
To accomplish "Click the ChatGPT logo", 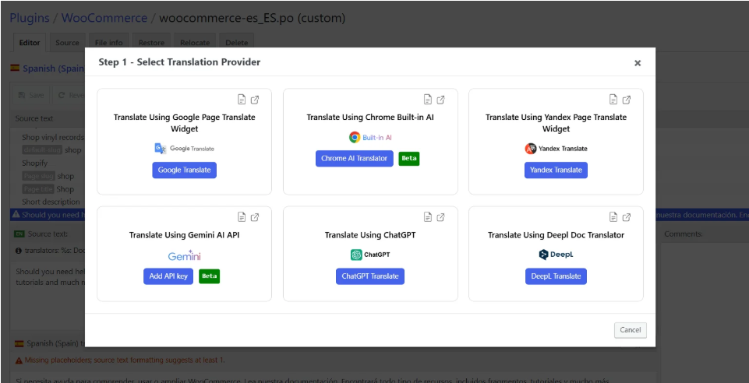I will (x=370, y=255).
